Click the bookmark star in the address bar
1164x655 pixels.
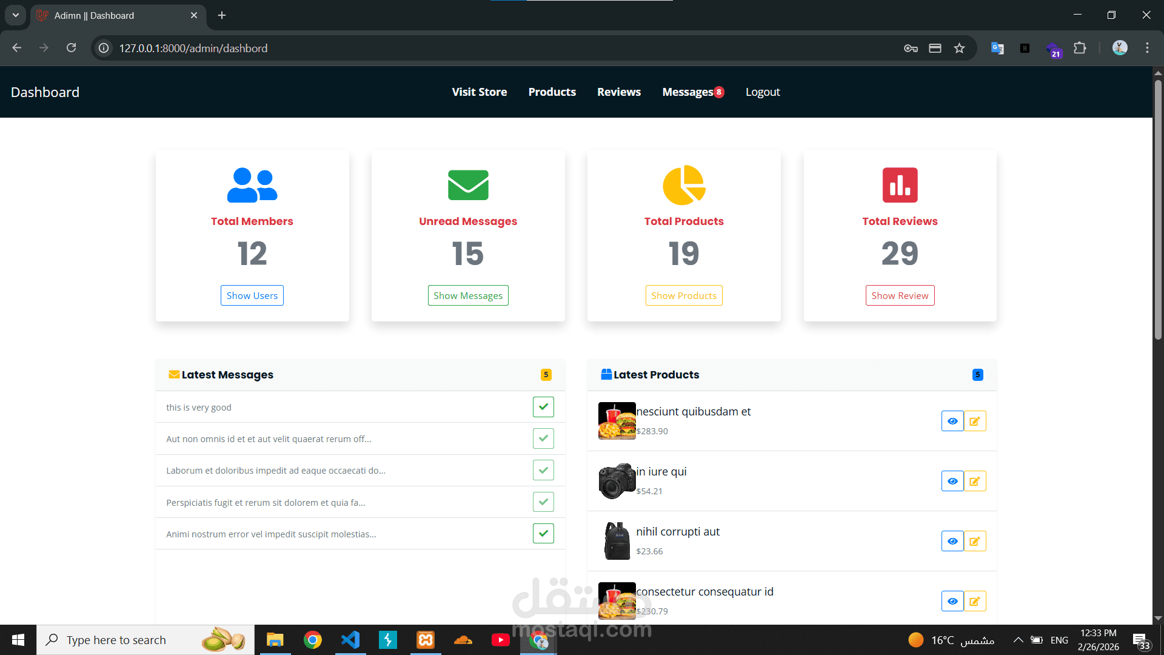coord(960,48)
